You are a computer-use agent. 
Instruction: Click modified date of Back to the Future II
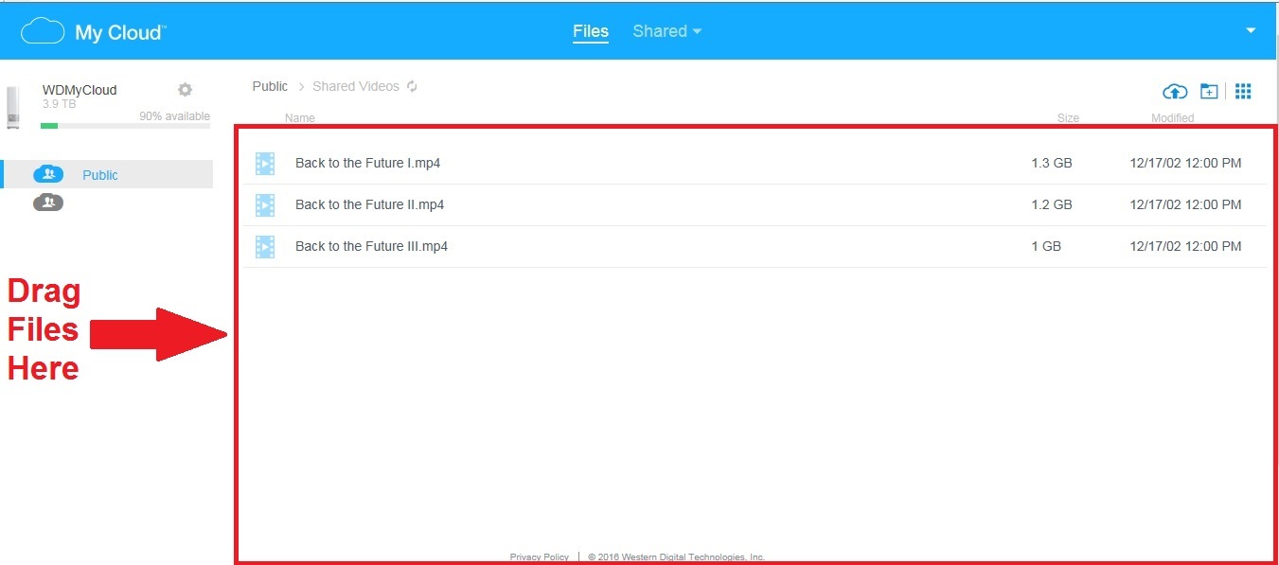[1185, 204]
